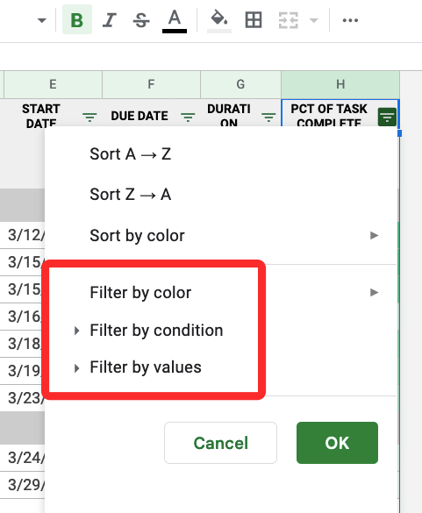Image resolution: width=422 pixels, height=513 pixels.
Task: Click the cell starting with 3/19
Action: [23, 371]
